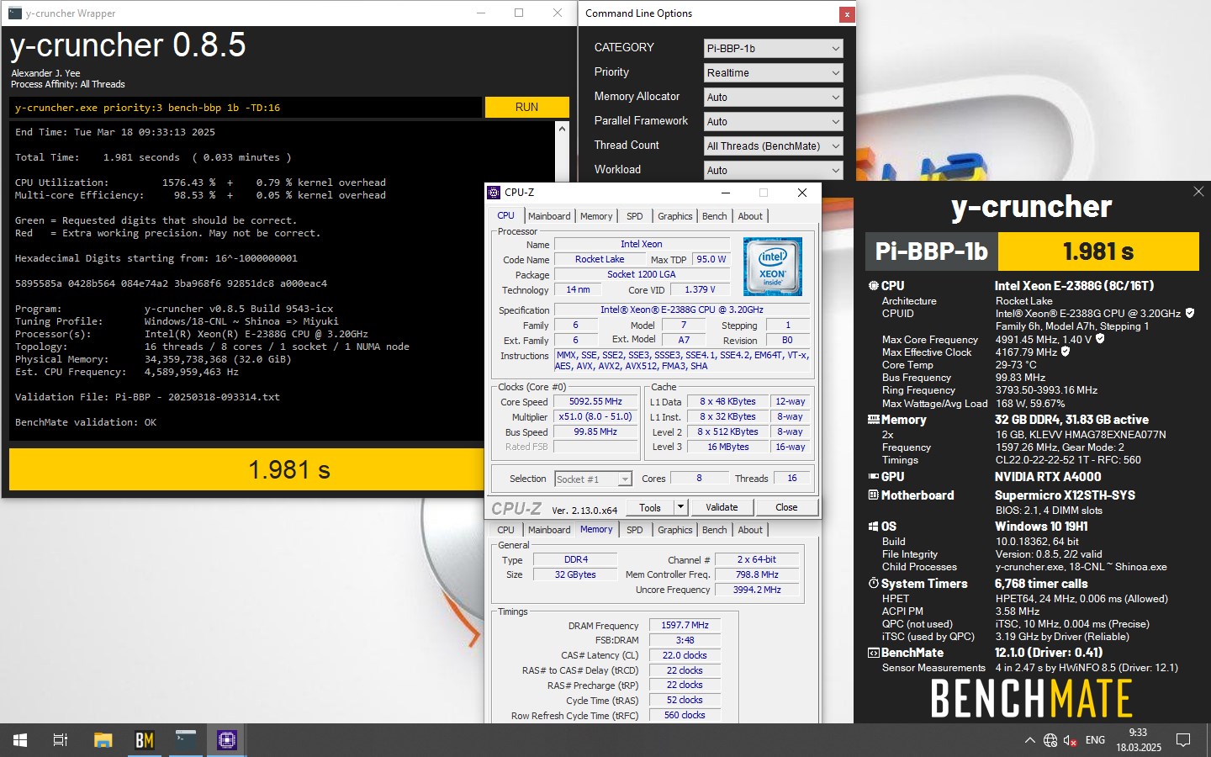Click the Validation File line in y-cruncher output
Image resolution: width=1211 pixels, height=757 pixels.
(147, 397)
